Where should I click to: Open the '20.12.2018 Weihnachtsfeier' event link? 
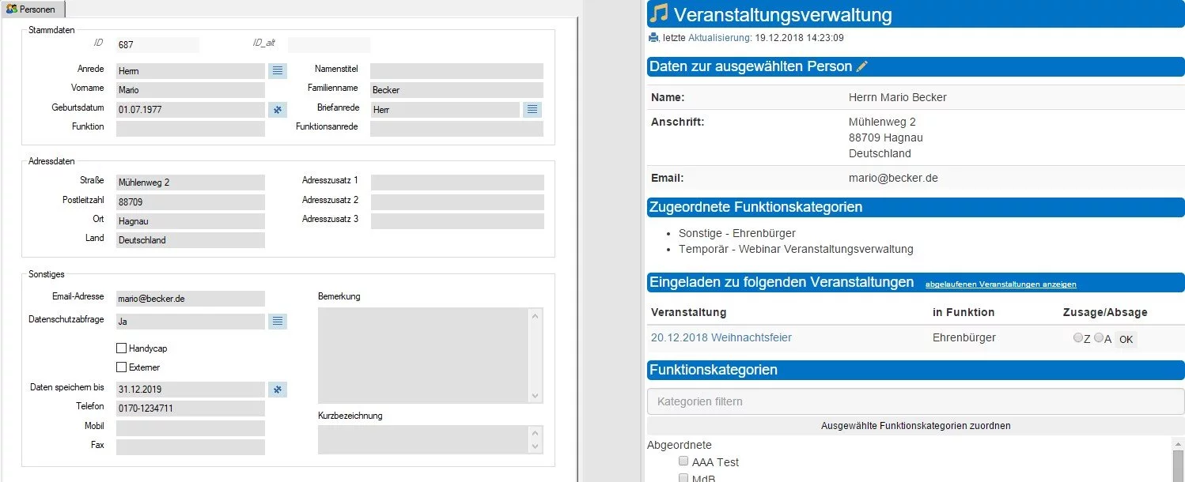[x=721, y=337]
